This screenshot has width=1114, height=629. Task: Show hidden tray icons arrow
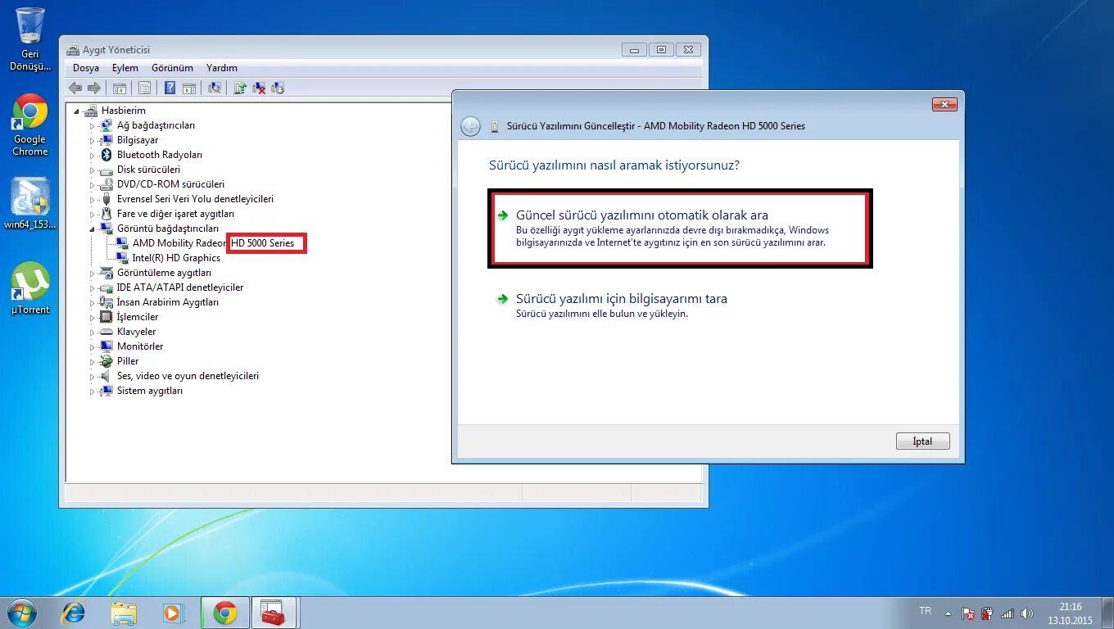coord(949,613)
